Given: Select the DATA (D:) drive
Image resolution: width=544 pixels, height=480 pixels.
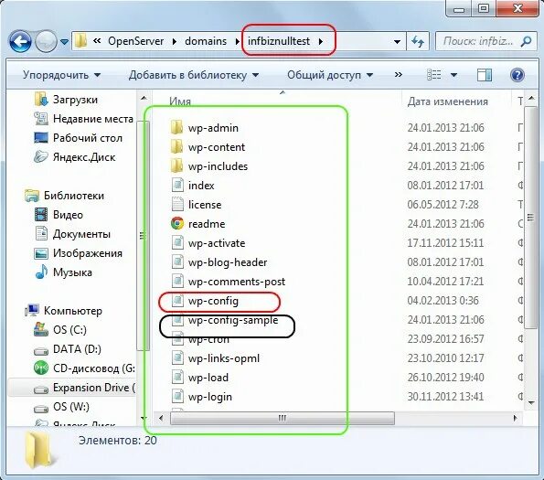Looking at the screenshot, I should (77, 349).
